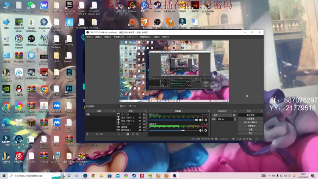The width and height of the screenshot is (318, 179).
Task: Move the scene up with the arrow
Action: (97, 134)
